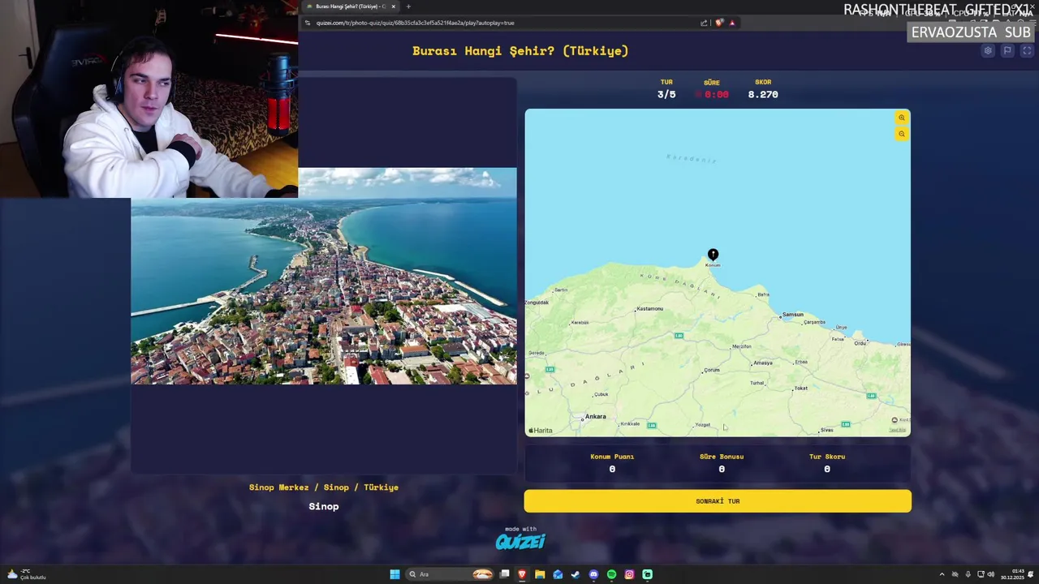Click the microphone tray icon

click(968, 574)
